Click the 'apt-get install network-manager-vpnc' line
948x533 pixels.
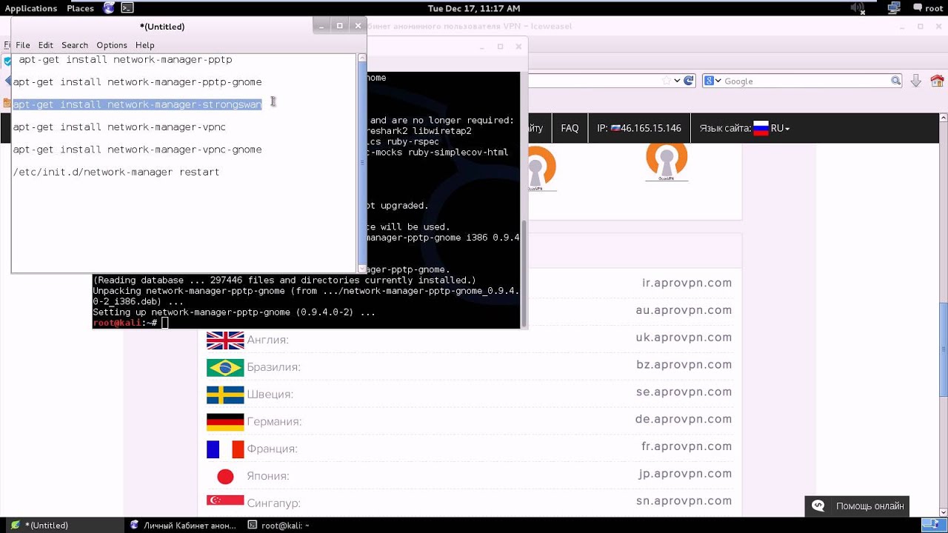tap(119, 127)
